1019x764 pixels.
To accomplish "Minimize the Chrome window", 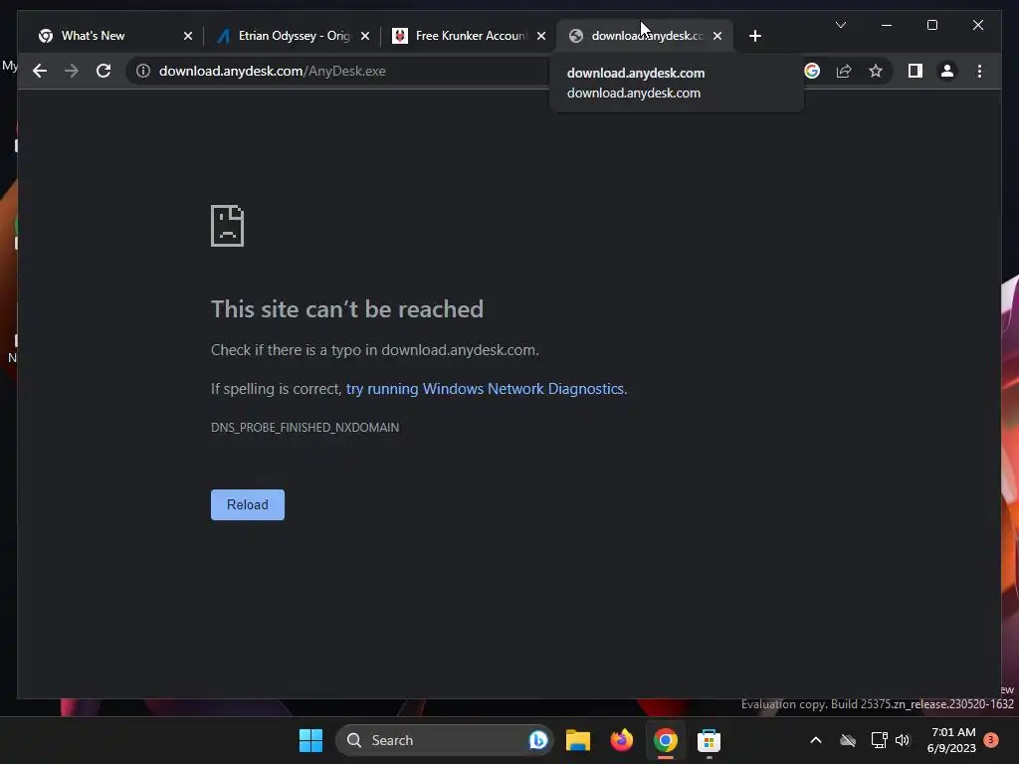I will tap(887, 25).
